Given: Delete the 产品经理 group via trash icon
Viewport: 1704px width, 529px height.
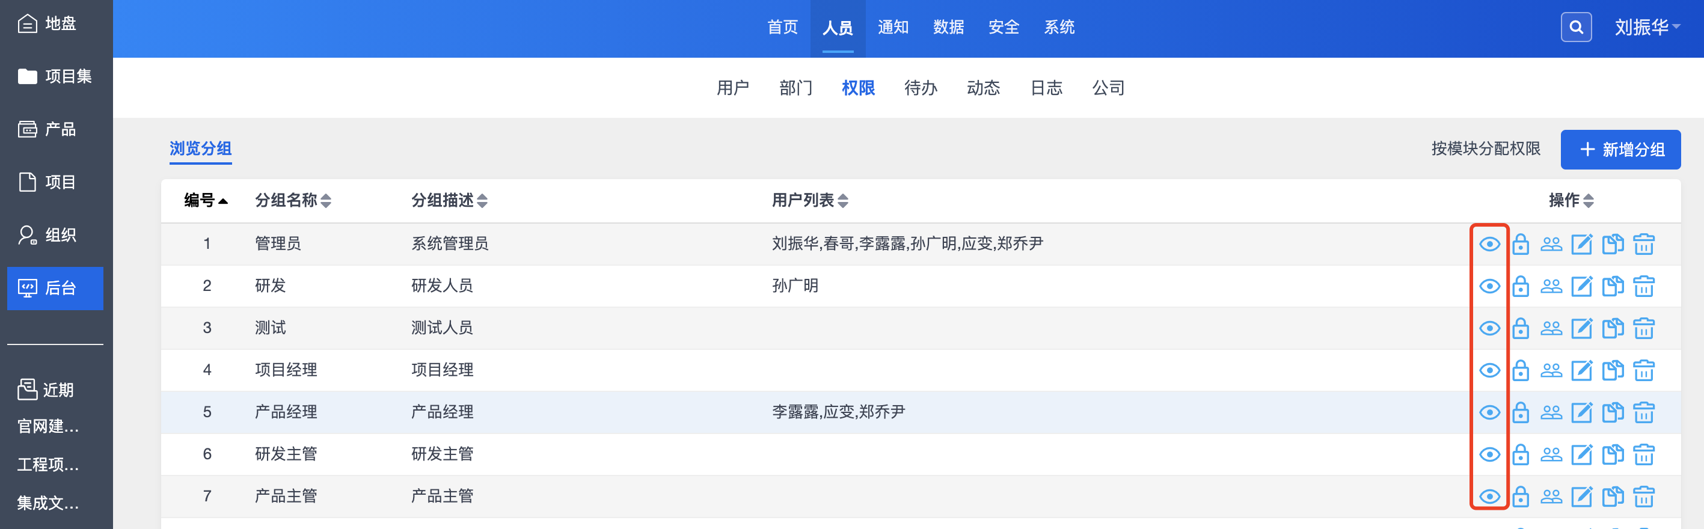Looking at the screenshot, I should pyautogui.click(x=1643, y=412).
